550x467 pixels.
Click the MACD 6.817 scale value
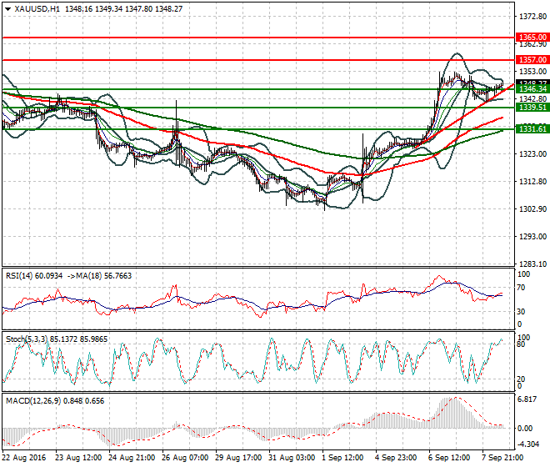click(527, 399)
